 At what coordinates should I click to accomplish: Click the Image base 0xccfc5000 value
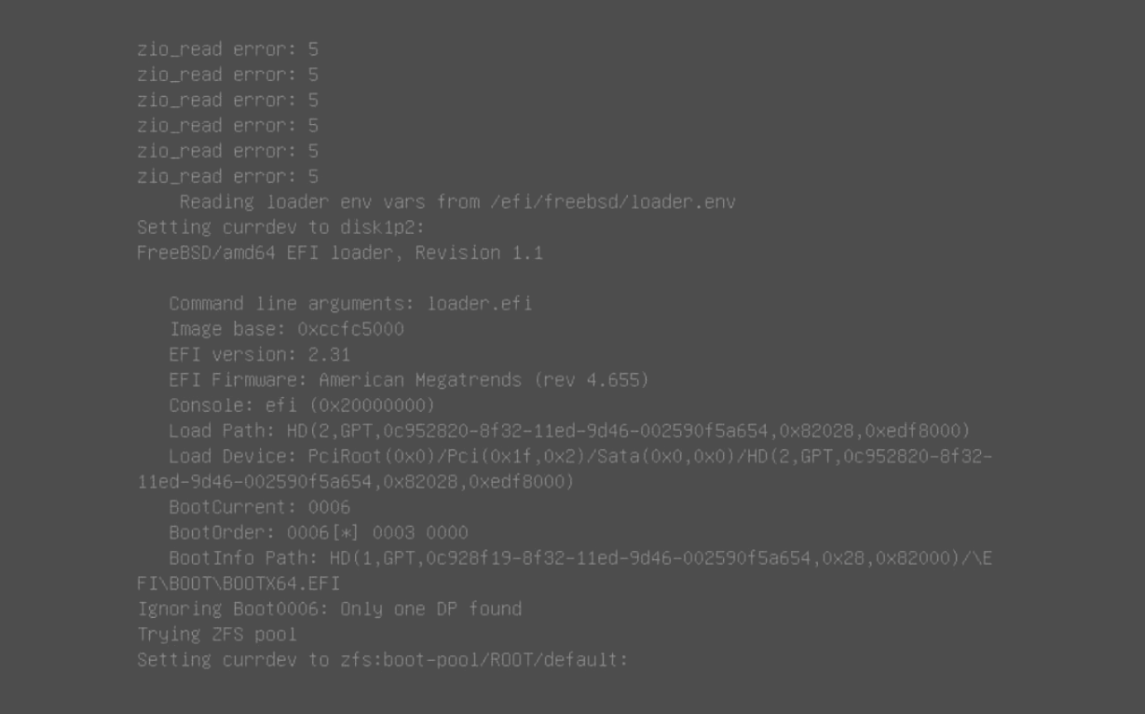coord(350,329)
